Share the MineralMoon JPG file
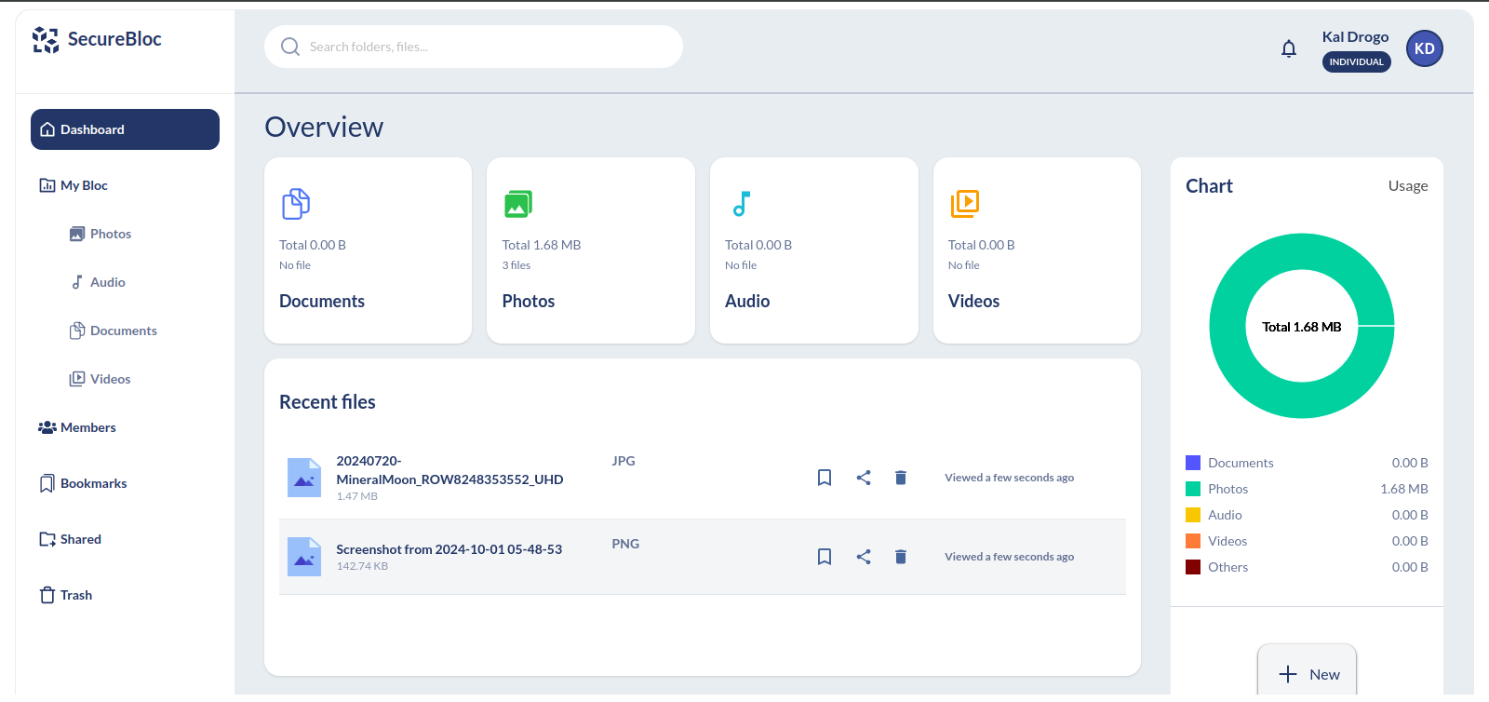 (x=864, y=478)
